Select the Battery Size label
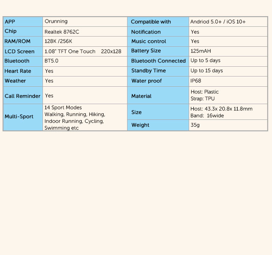Screen dimensions: 272x255 pyautogui.click(x=146, y=51)
